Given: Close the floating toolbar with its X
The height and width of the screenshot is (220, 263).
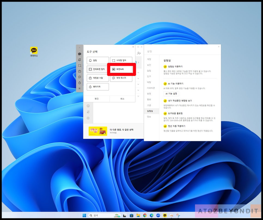Looking at the screenshot, I should (79, 48).
